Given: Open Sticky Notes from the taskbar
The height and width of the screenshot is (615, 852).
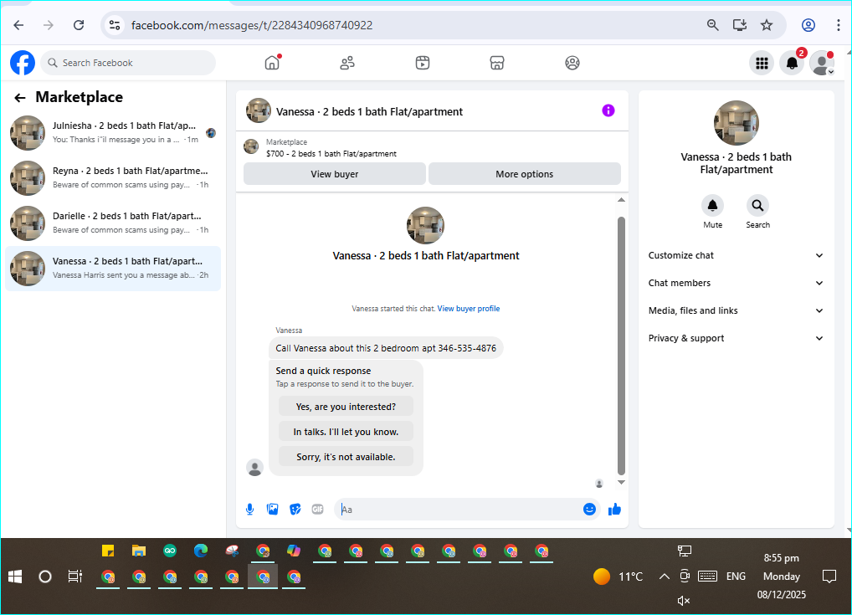Looking at the screenshot, I should pos(108,551).
